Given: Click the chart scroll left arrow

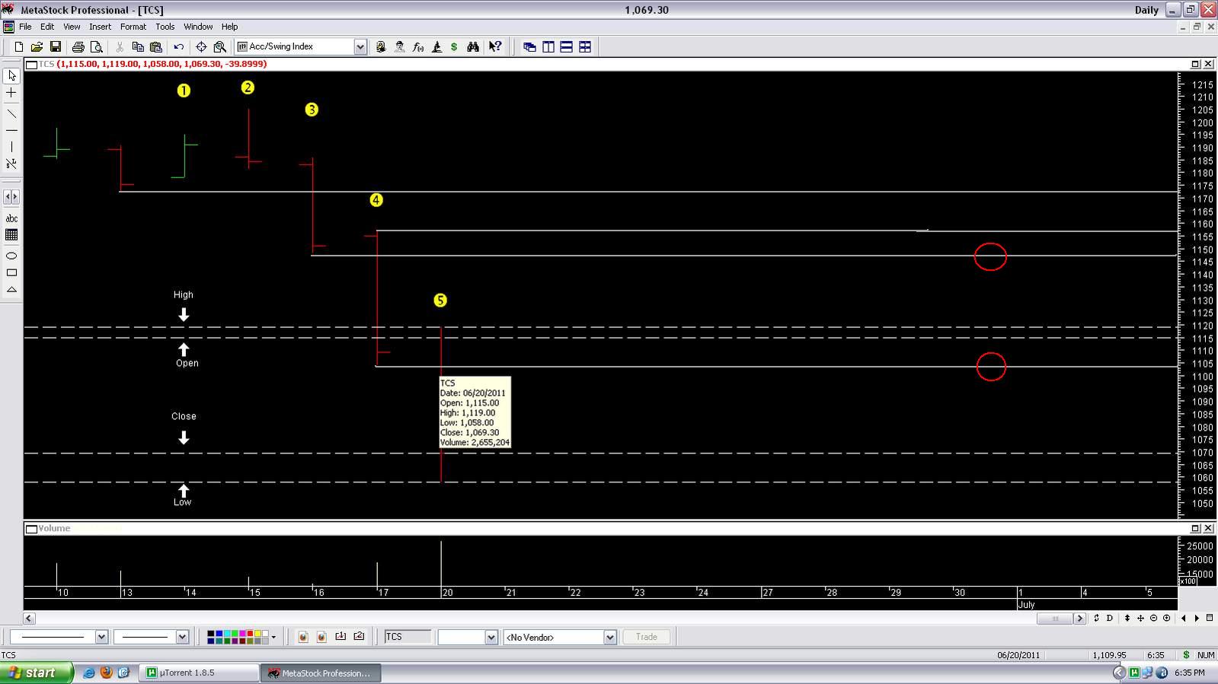Looking at the screenshot, I should (x=29, y=619).
